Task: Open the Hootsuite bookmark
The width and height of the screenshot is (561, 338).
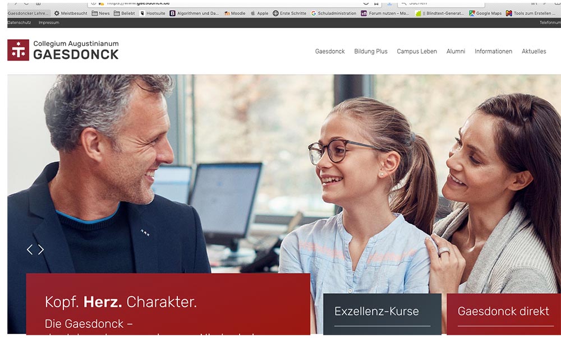Action: 153,13
